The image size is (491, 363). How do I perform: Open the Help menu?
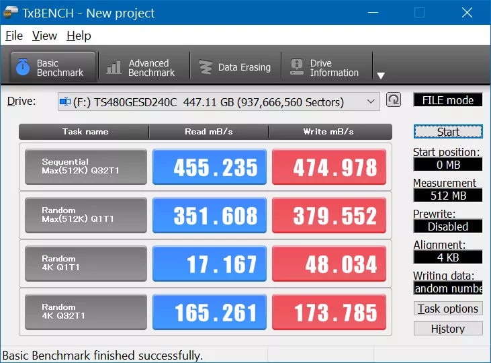click(79, 36)
